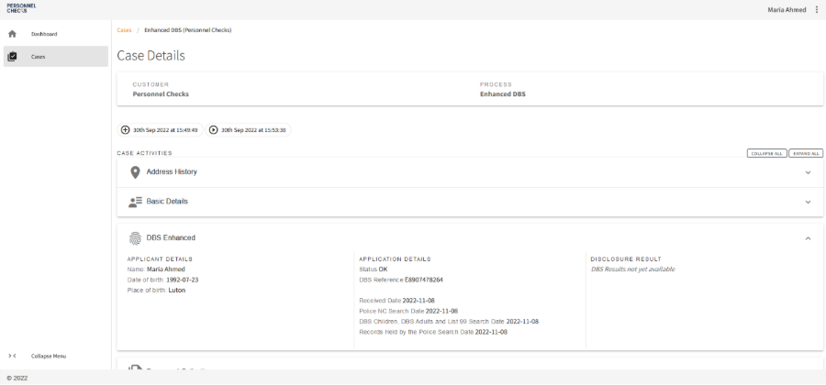The width and height of the screenshot is (826, 385).
Task: Open Dashboard in the sidebar
Action: [x=56, y=34]
